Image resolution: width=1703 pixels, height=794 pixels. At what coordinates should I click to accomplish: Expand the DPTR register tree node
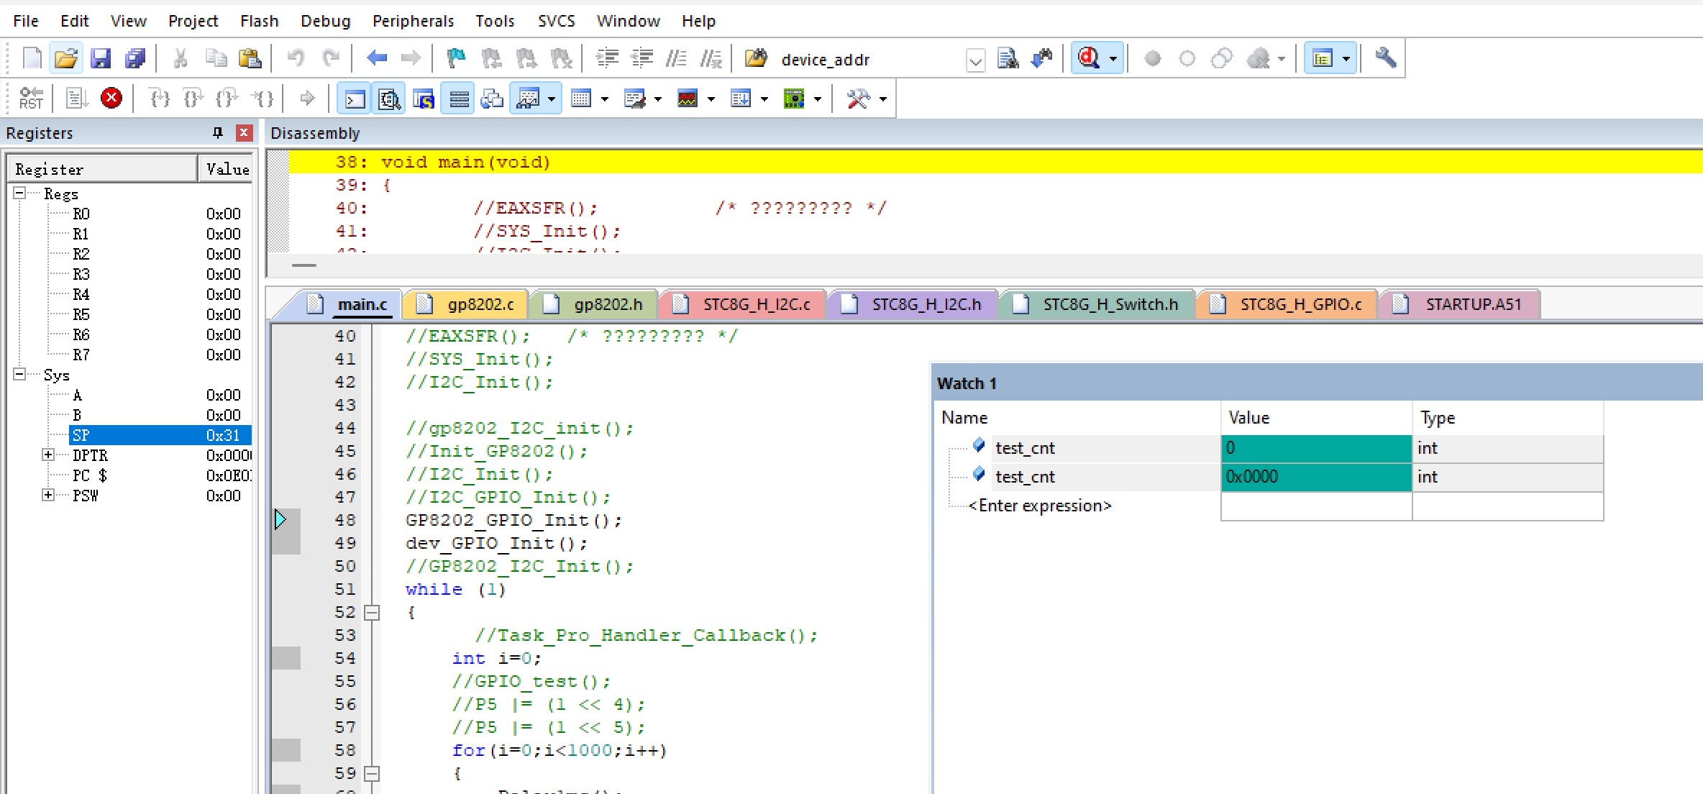click(48, 455)
